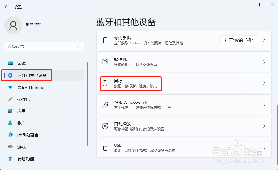Viewport: 278px width, 170px height.
Task: Click the USB drive icon
Action: (x=105, y=148)
